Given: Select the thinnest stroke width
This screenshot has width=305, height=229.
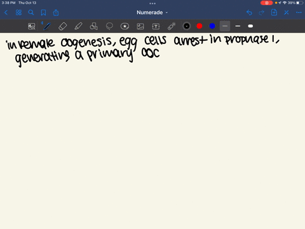Looking at the screenshot, I should click(225, 26).
